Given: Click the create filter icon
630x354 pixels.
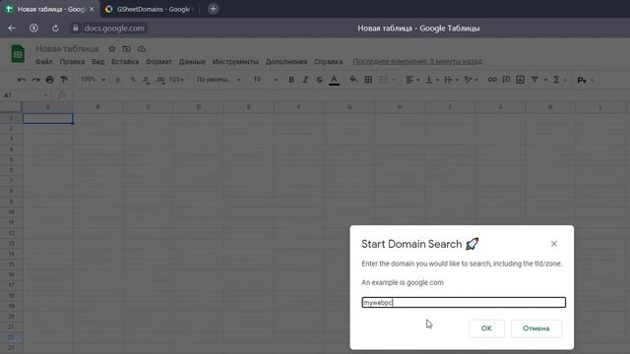Looking at the screenshot, I should 535,80.
